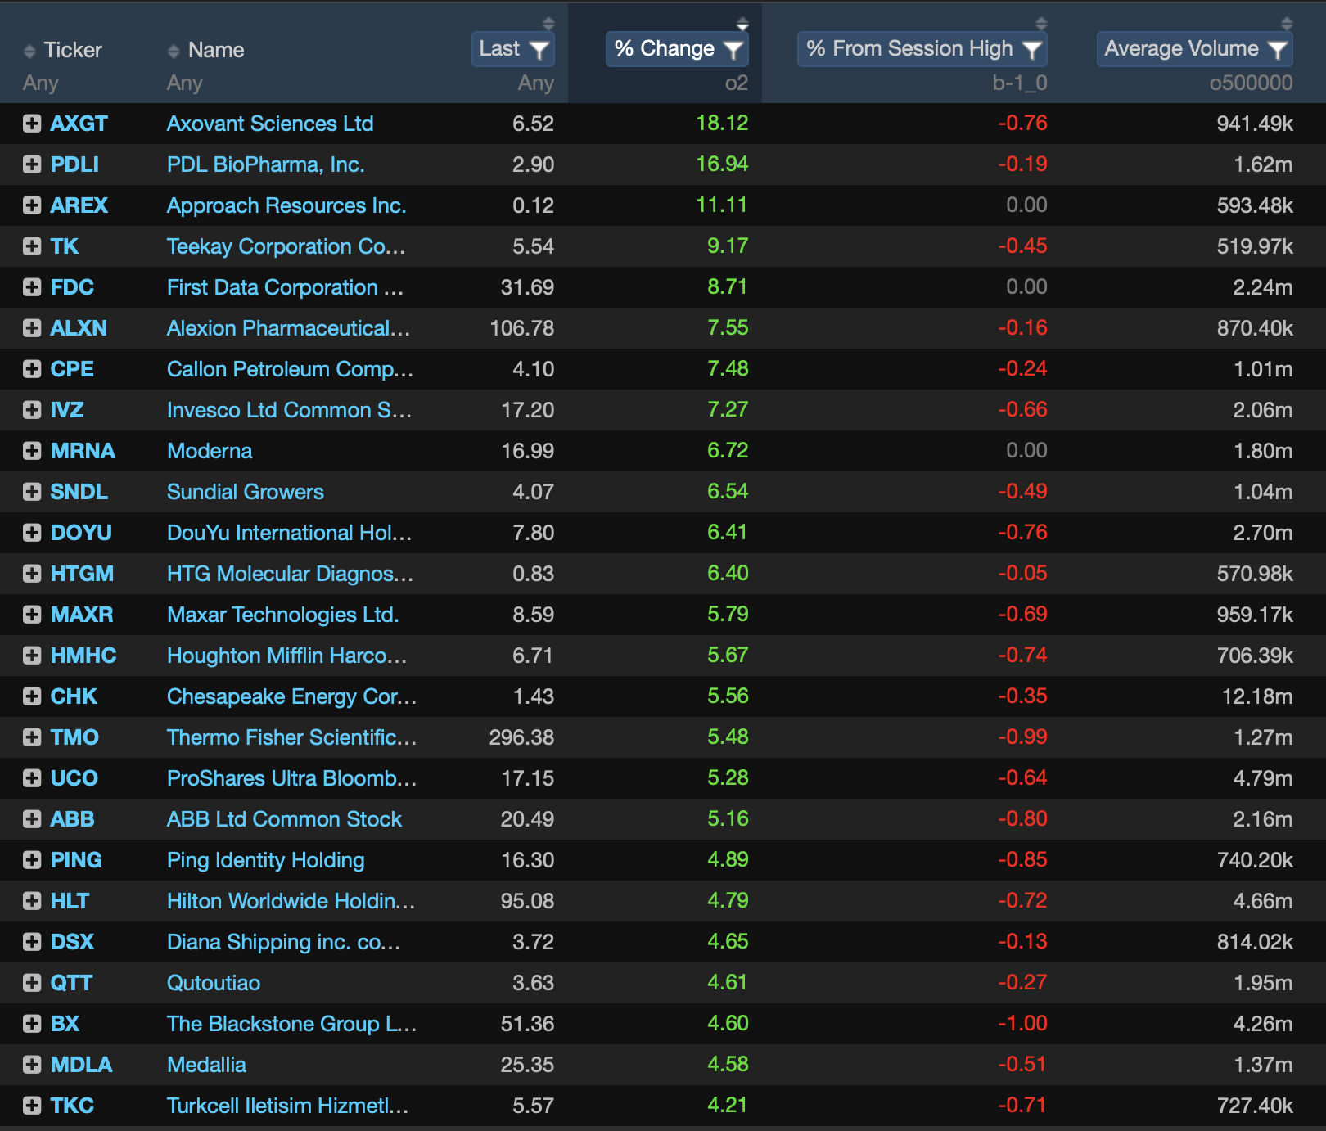Image resolution: width=1326 pixels, height=1131 pixels.
Task: Expand the TK row plus icon
Action: pos(32,246)
